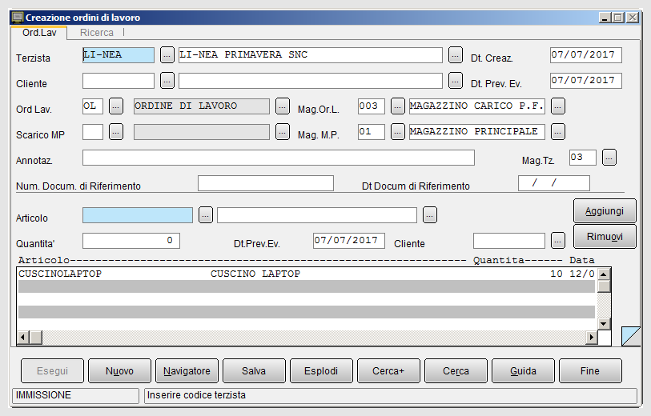This screenshot has width=651, height=416.
Task: Click the Rimuovi button
Action: click(605, 237)
